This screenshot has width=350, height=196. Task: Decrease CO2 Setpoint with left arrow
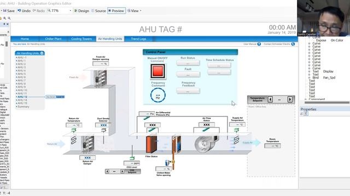pyautogui.click(x=107, y=171)
